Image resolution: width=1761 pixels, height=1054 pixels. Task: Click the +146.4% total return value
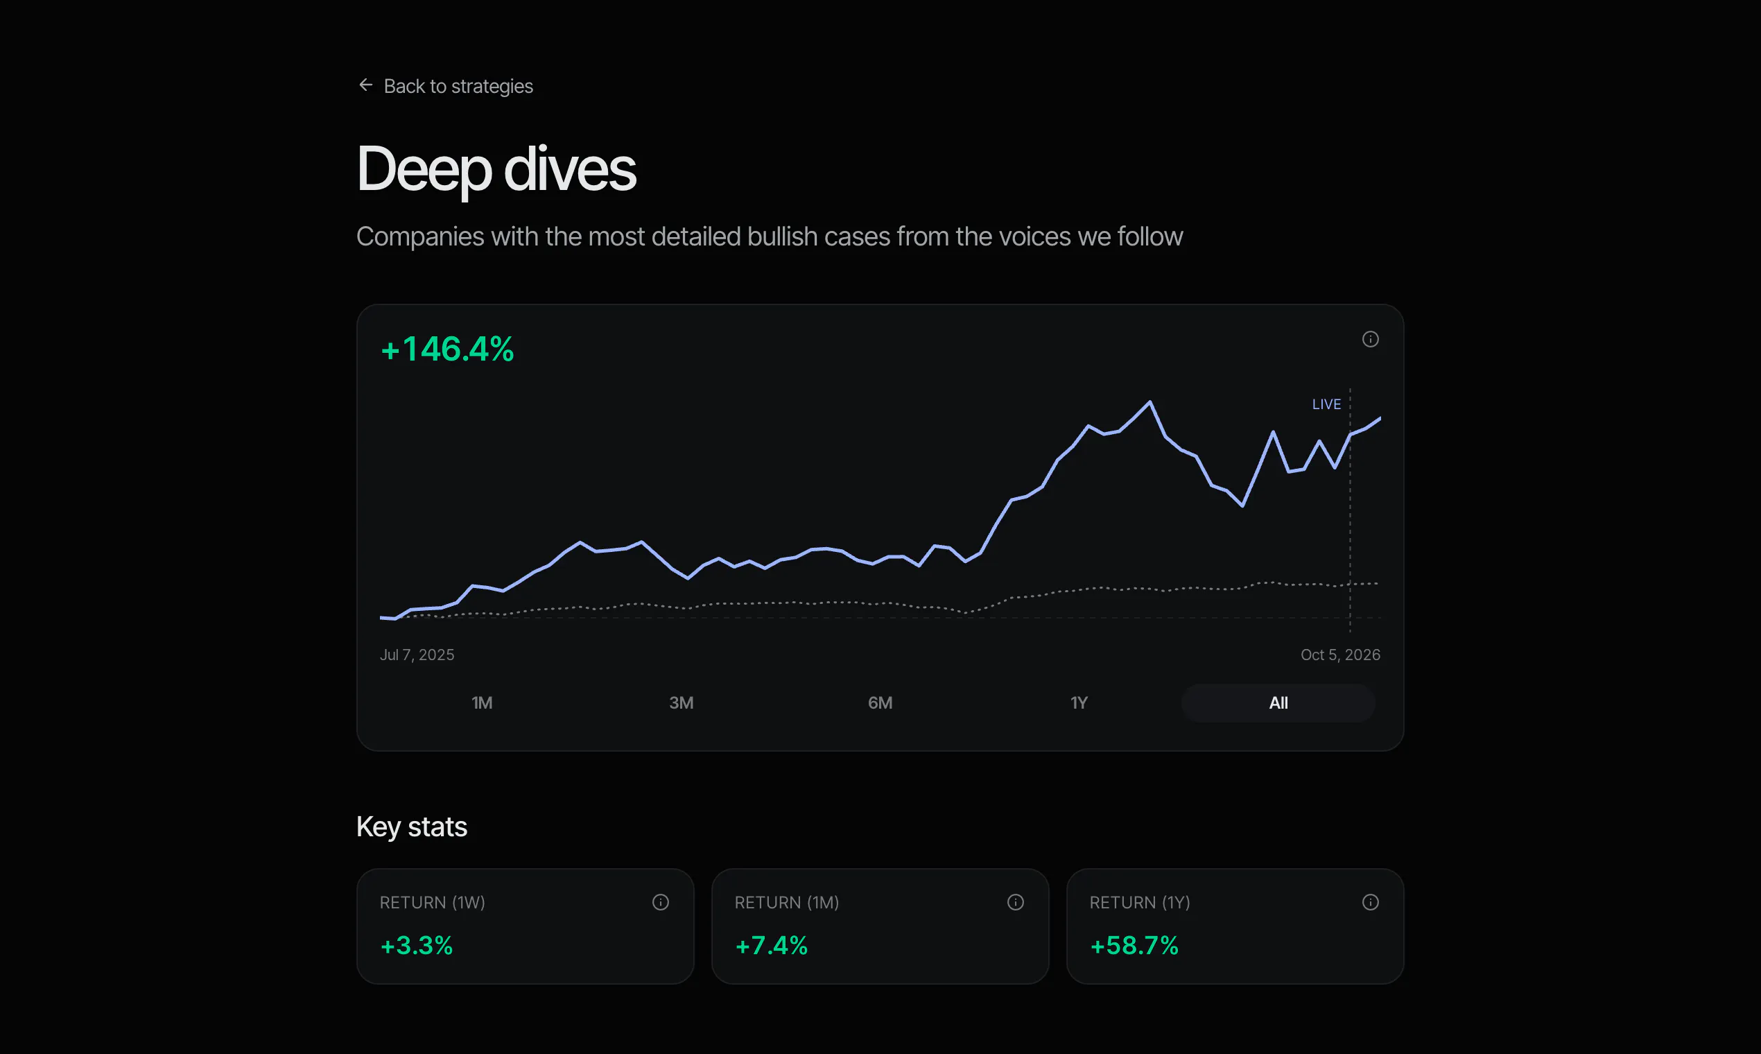point(447,349)
